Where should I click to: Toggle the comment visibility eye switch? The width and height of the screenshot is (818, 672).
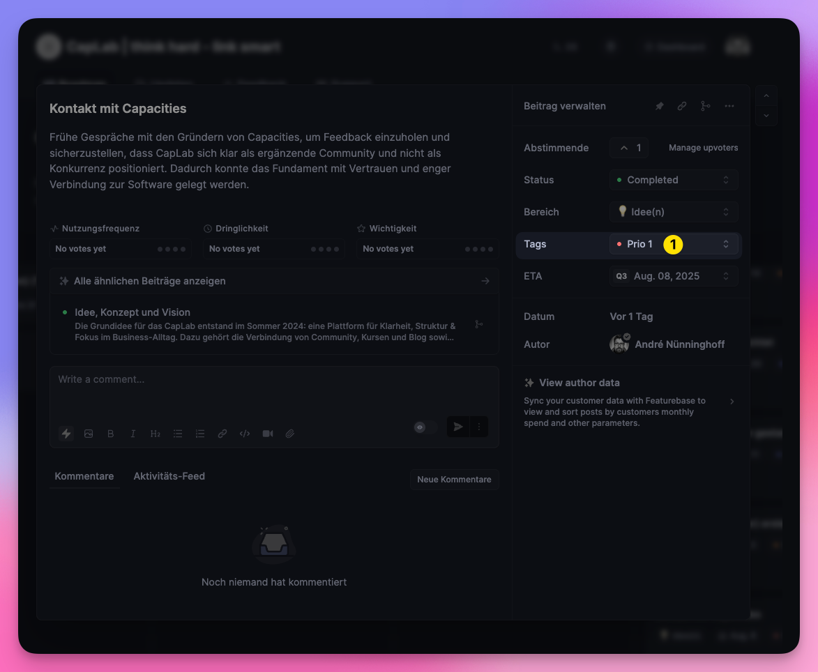[425, 427]
